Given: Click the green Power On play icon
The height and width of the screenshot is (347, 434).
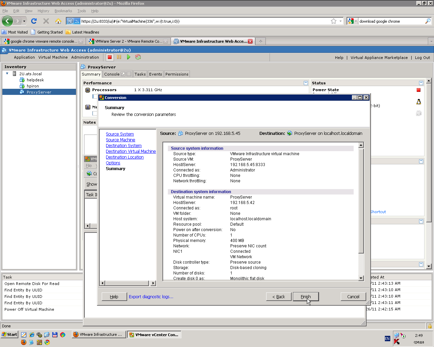Looking at the screenshot, I should 129,57.
